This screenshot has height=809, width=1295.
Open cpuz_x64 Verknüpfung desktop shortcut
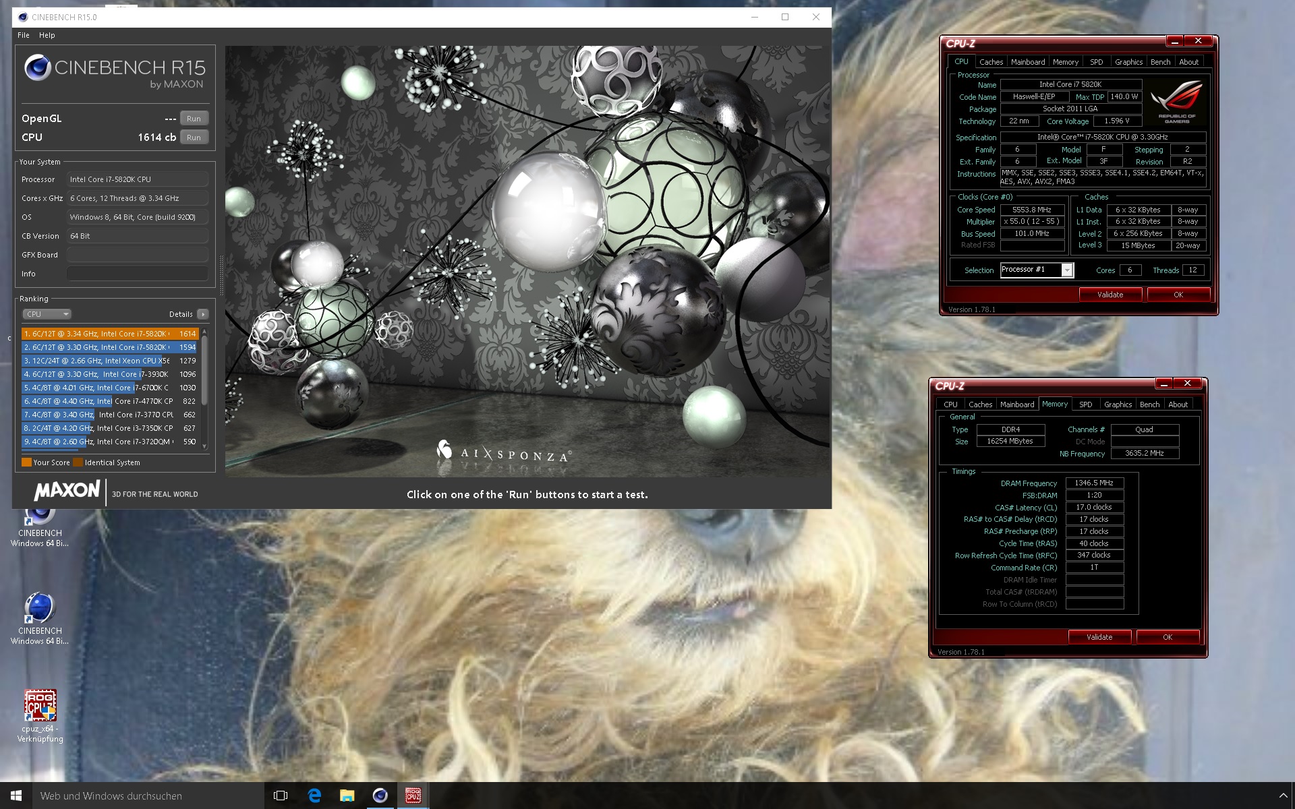(40, 716)
